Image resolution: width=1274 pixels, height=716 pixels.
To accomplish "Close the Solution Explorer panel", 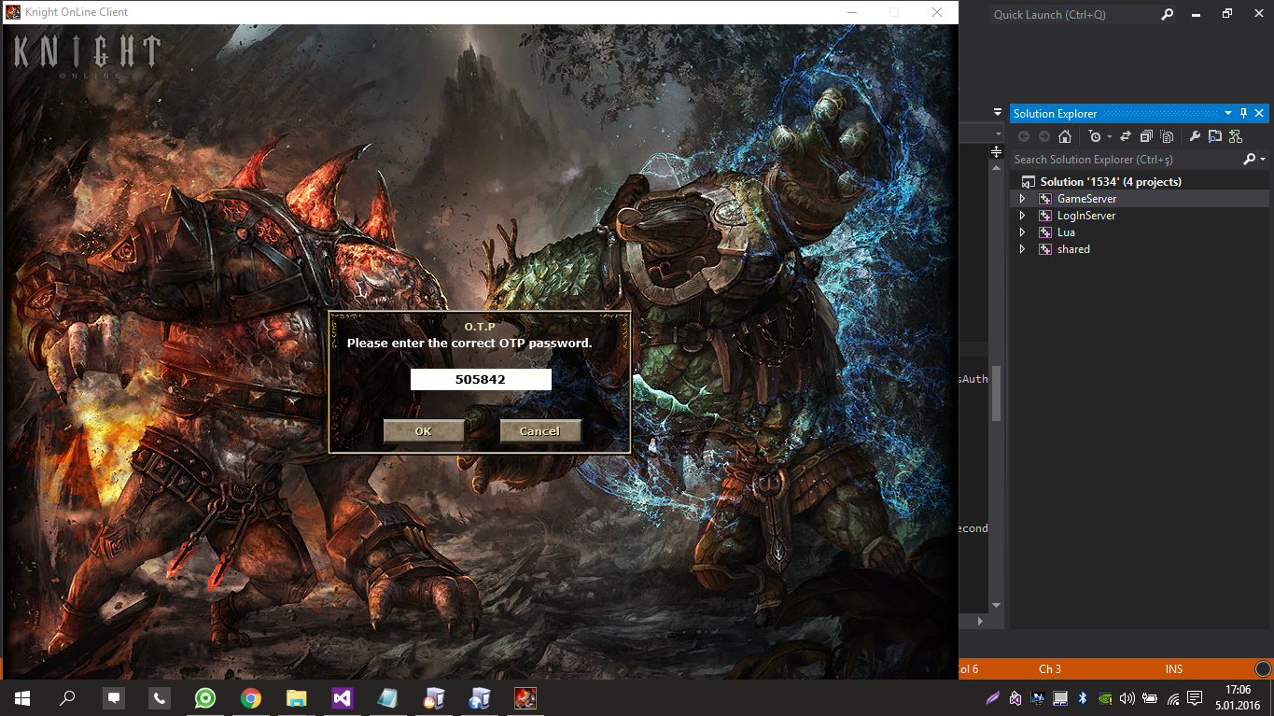I will pos(1259,113).
